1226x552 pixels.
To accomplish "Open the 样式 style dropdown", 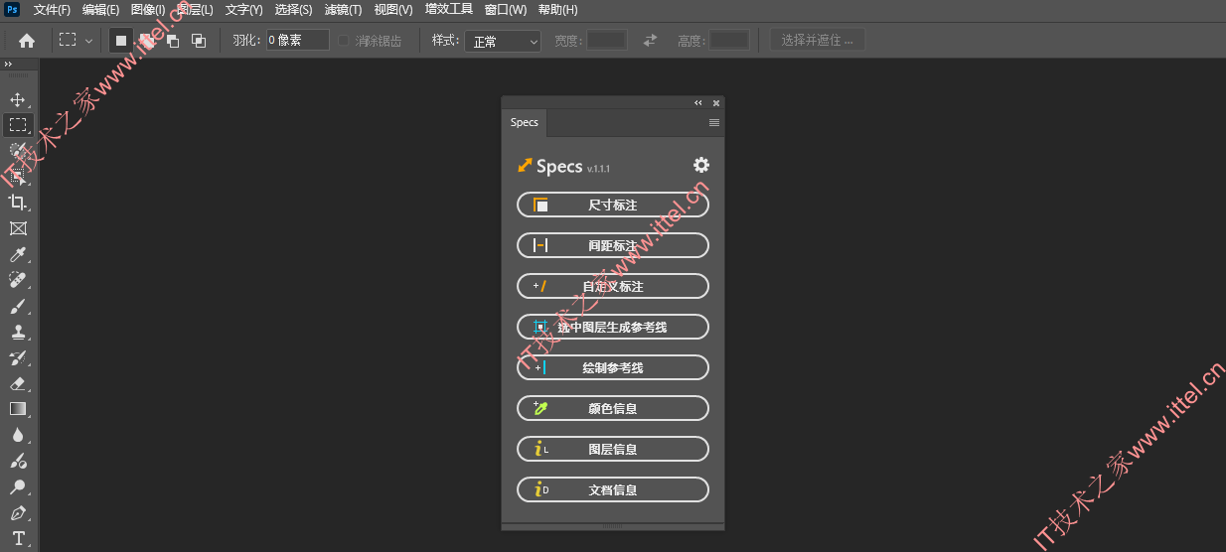I will point(503,41).
